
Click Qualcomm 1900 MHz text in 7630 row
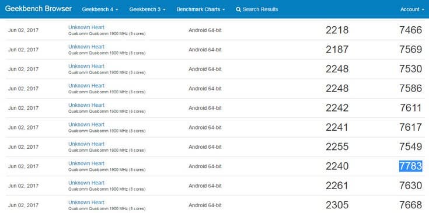(x=107, y=189)
